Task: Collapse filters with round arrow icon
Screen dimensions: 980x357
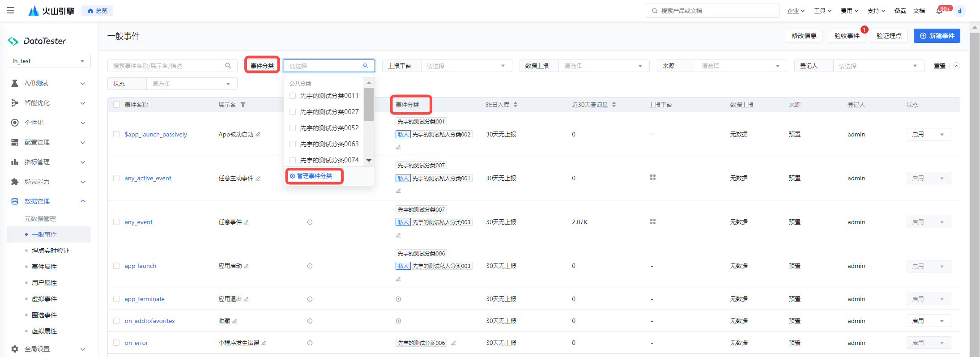Action: (x=957, y=66)
